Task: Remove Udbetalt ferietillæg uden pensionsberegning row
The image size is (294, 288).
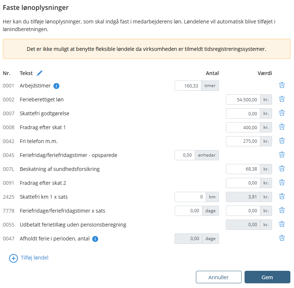Action: coord(282,224)
